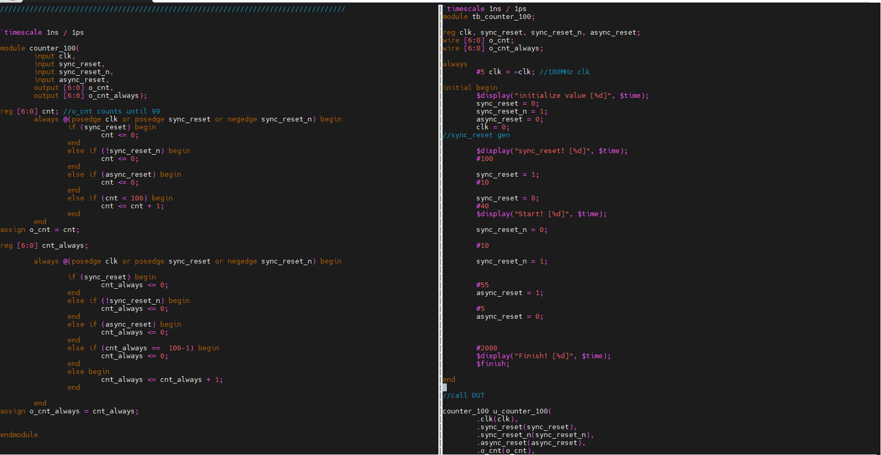Click the '//call DUT' comment

click(x=464, y=396)
